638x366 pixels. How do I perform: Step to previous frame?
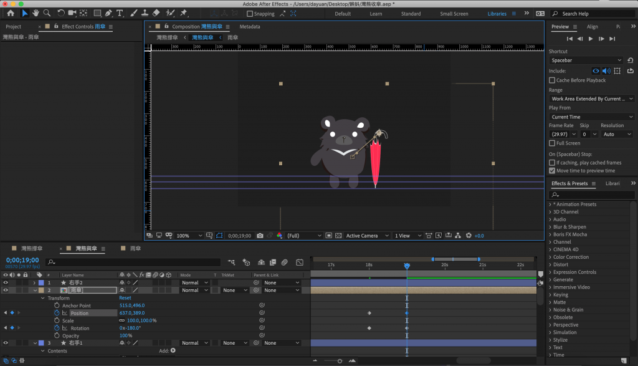pos(580,39)
